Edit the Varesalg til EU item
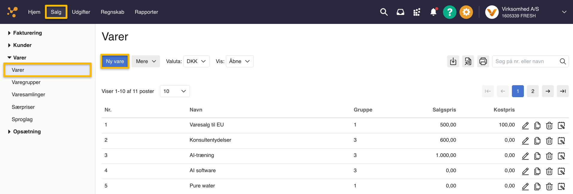 pyautogui.click(x=525, y=126)
